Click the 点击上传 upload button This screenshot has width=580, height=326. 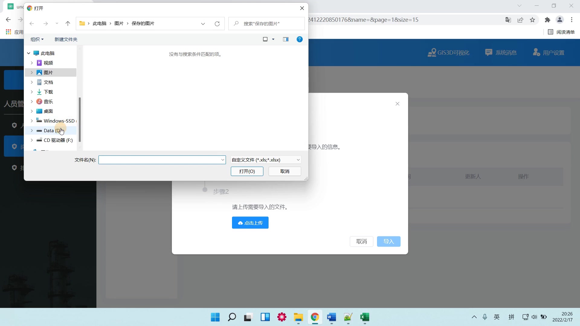pos(250,223)
